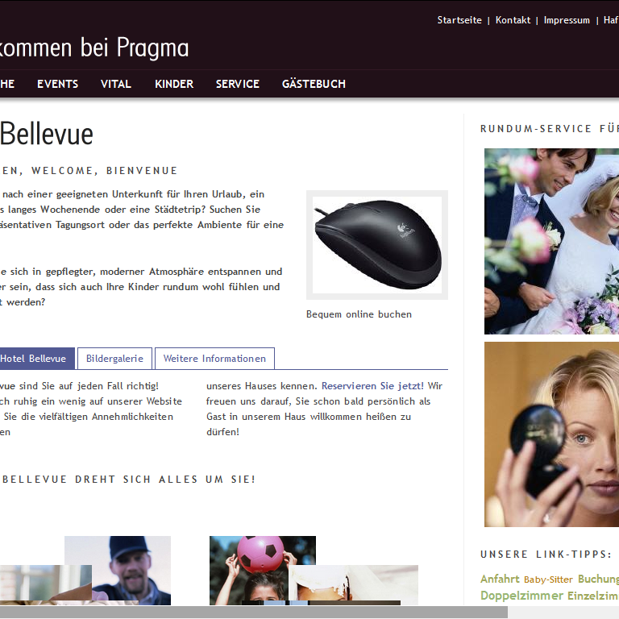Open the KINDER navigation item
This screenshot has height=619, width=619.
coord(174,84)
